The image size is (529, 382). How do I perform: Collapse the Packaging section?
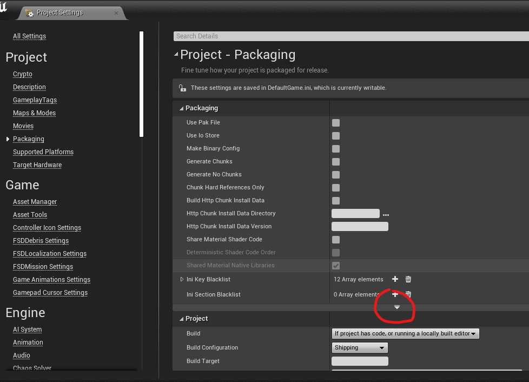pyautogui.click(x=182, y=108)
